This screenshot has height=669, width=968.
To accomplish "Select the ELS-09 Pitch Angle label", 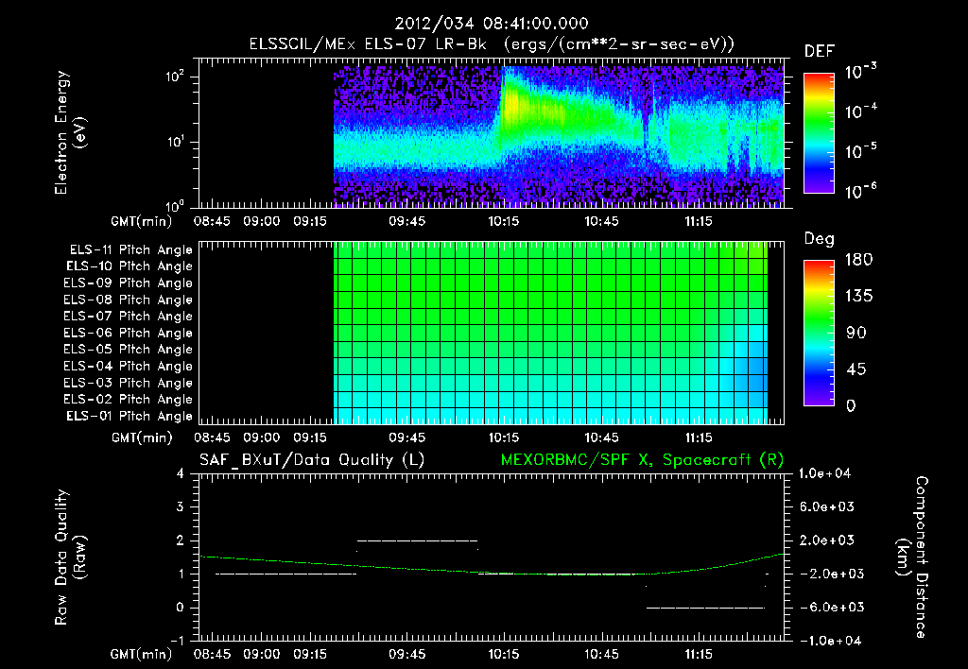I will (x=128, y=283).
